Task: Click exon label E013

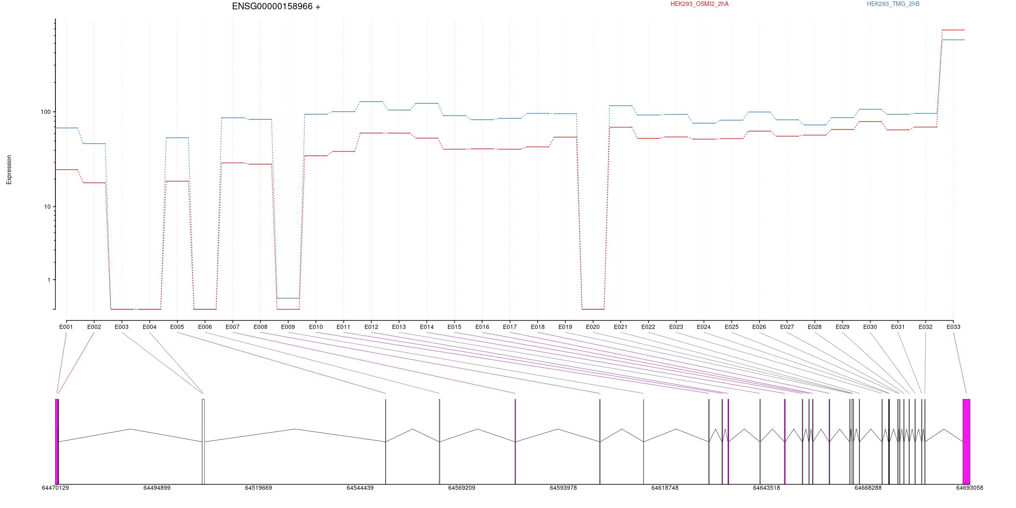Action: click(x=399, y=327)
